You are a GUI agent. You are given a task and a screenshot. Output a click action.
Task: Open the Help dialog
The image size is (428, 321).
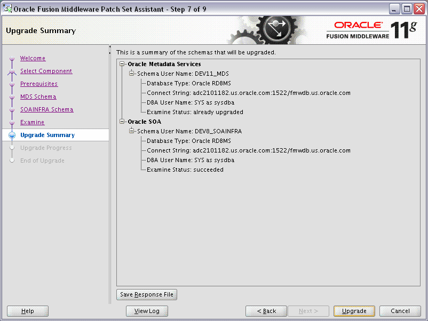click(28, 311)
